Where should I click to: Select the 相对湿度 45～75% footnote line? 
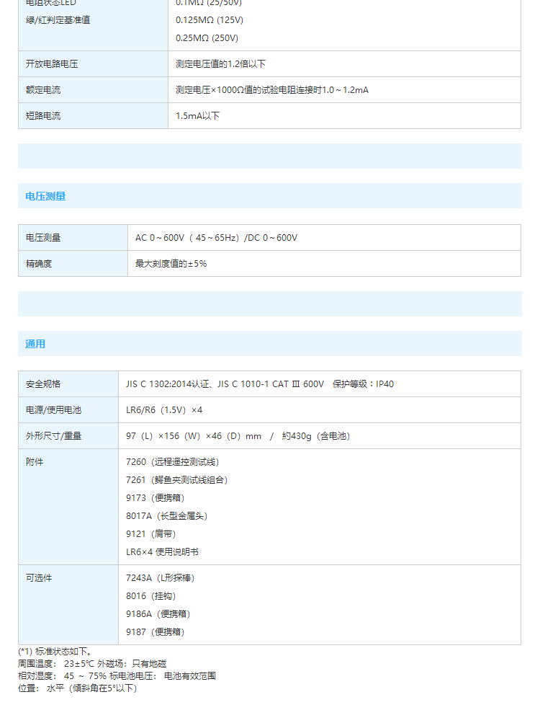click(117, 675)
